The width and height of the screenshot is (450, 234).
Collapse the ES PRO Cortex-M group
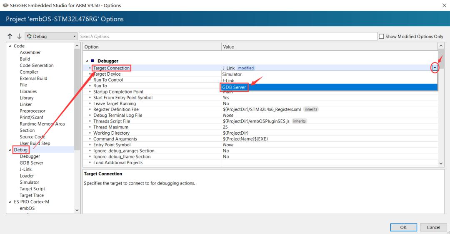(x=10, y=202)
